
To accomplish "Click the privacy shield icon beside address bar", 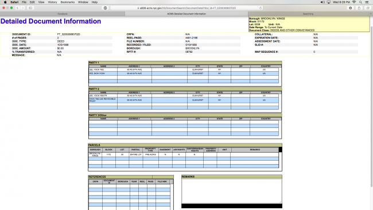I will [x=105, y=8].
